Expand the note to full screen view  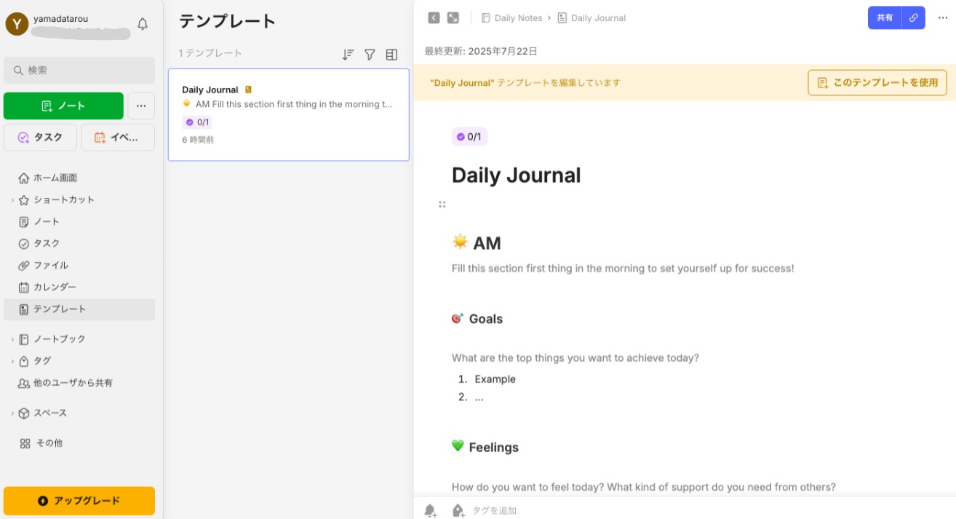pyautogui.click(x=453, y=17)
